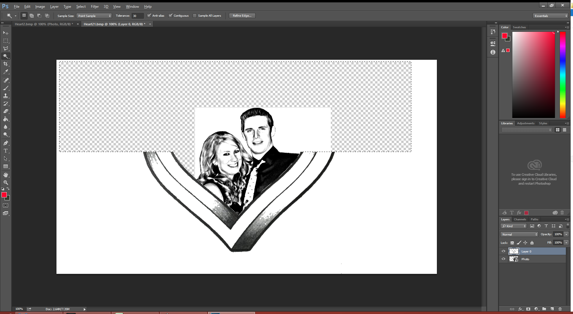Open the Select menu
Screen dimensions: 573x314
pos(81,7)
